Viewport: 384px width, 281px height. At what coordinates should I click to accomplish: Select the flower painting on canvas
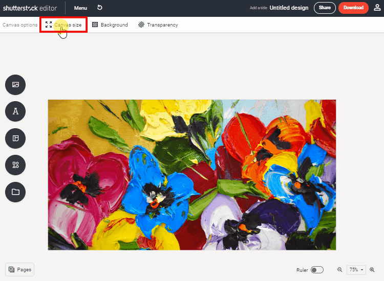click(x=192, y=175)
